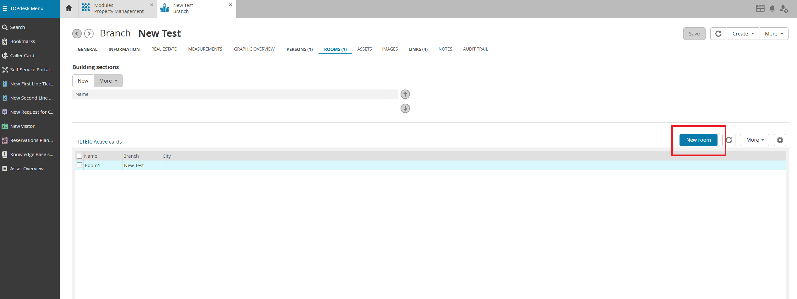
Task: Open the dashboard plan board icon in the header
Action: [x=760, y=8]
